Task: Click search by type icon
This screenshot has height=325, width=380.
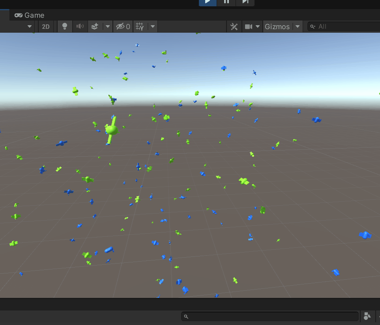Action: 367,316
